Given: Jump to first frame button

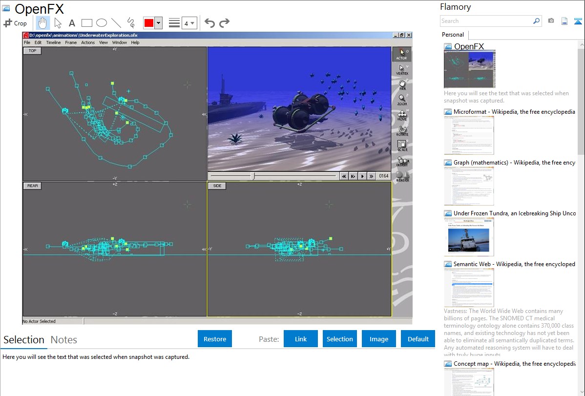Looking at the screenshot, I should [x=344, y=176].
